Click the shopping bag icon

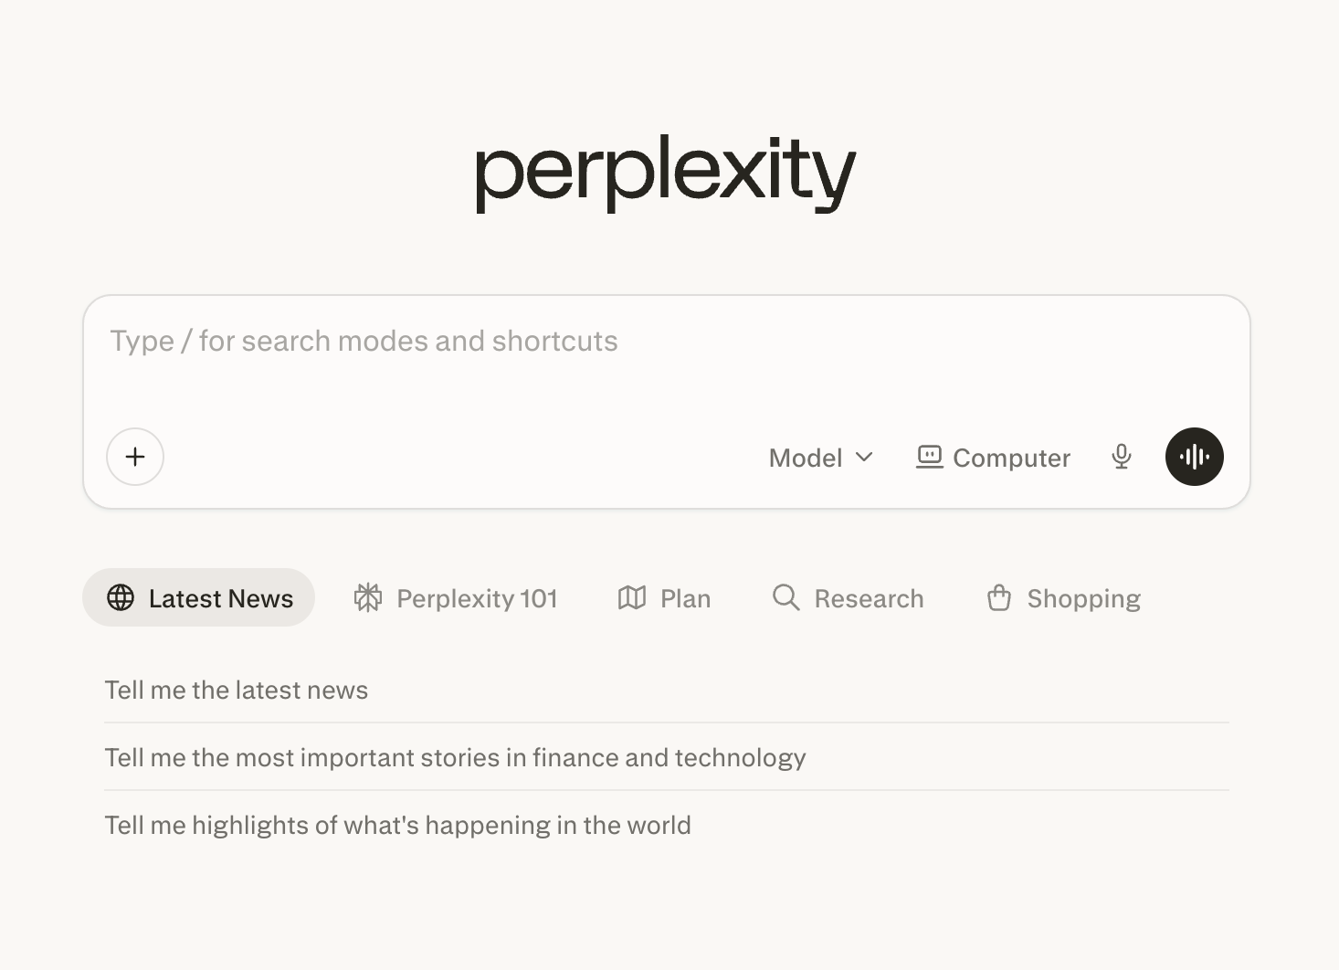(x=999, y=598)
